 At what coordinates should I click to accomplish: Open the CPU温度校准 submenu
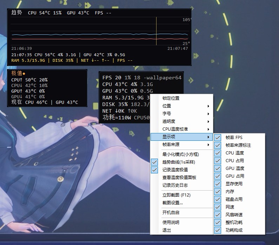coord(181,129)
